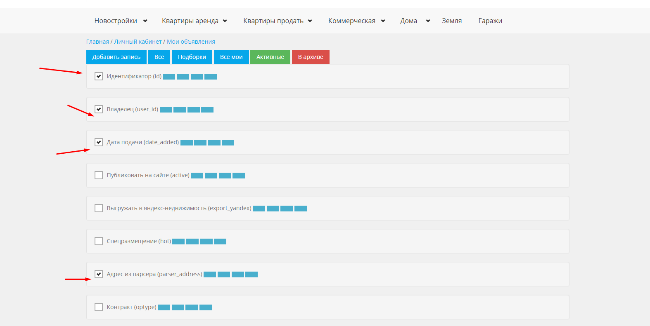Viewport: 650px width, 326px height.
Task: Expand the Новостройки menu chevron
Action: [145, 21]
